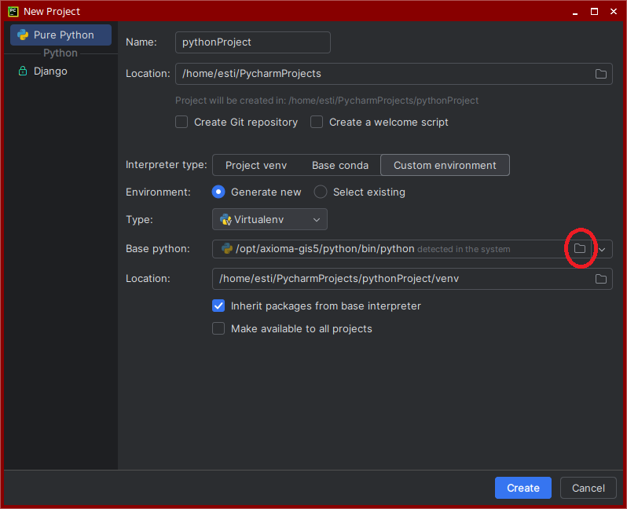The width and height of the screenshot is (627, 509).
Task: Click folder icon in Base python field
Action: click(579, 249)
